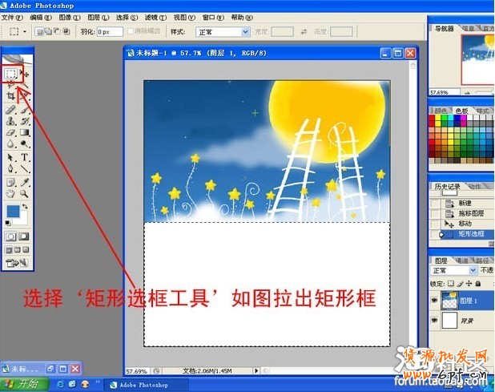The image size is (495, 392).
Task: Open the 编辑 menu
Action: (41, 18)
